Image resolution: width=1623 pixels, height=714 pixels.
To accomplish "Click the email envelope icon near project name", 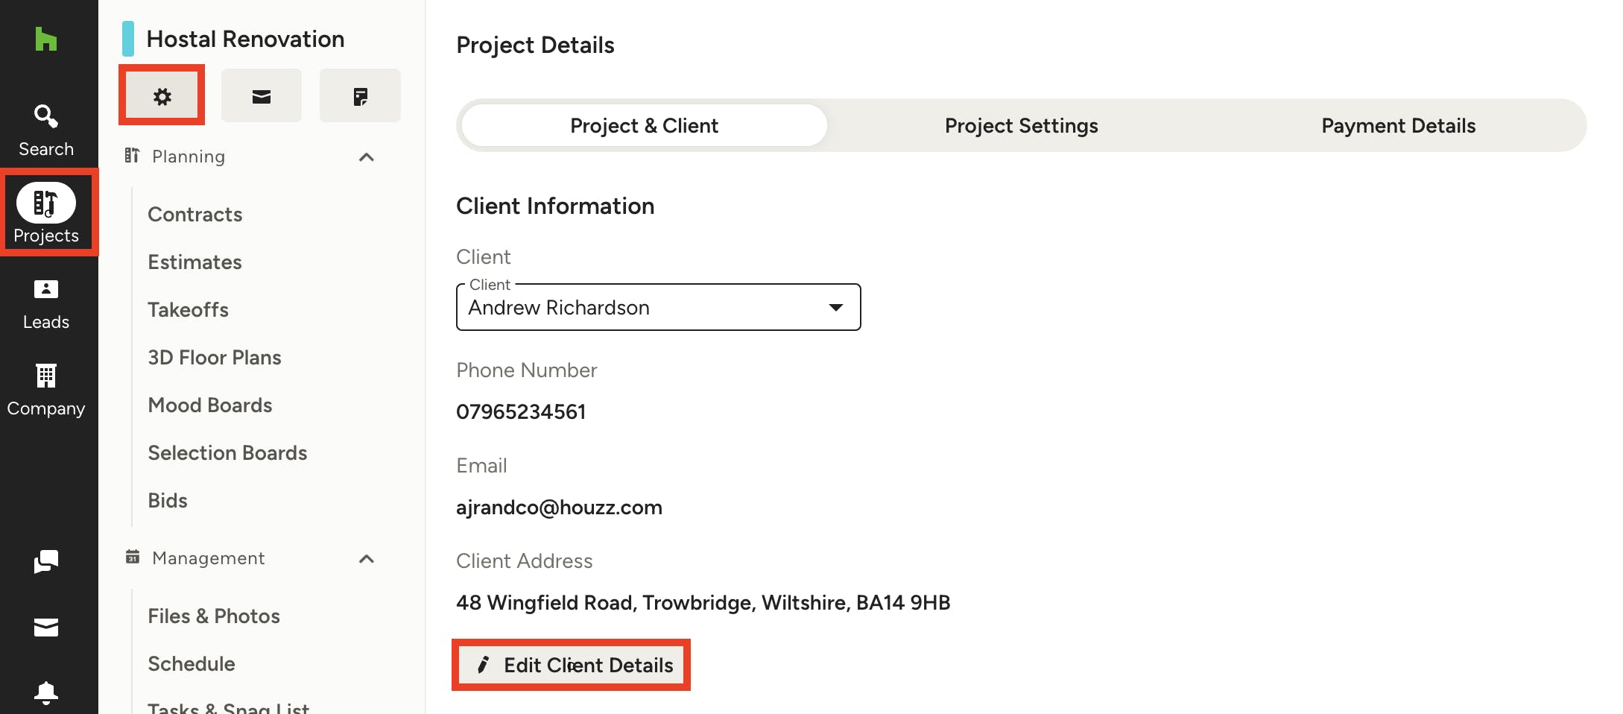I will coord(261,95).
